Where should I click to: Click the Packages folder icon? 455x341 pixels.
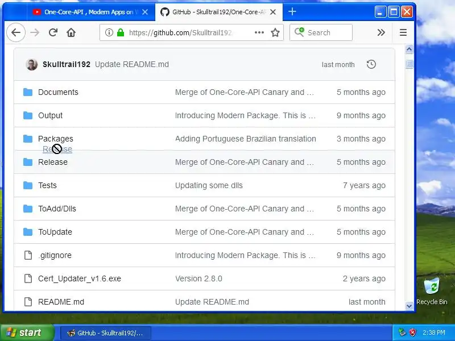[x=28, y=139]
